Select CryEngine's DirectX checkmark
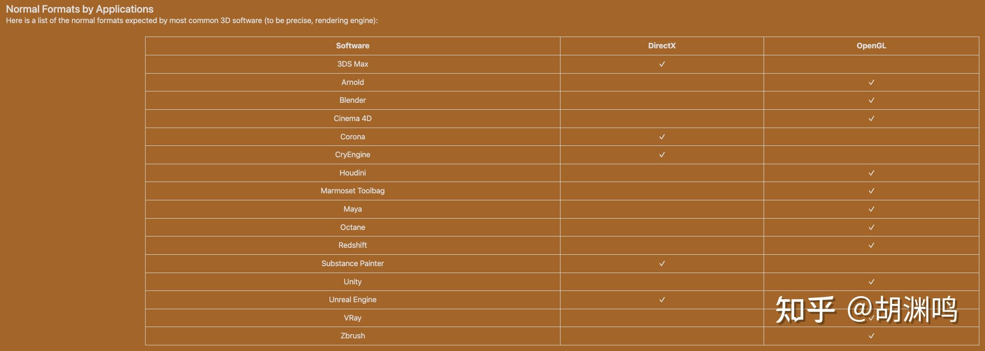985x351 pixels. pos(662,155)
